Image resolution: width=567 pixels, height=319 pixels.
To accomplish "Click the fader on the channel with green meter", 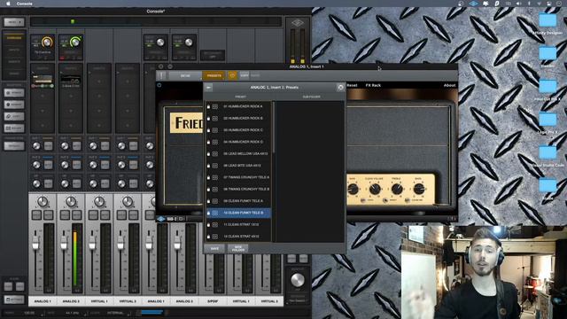I will (64, 244).
